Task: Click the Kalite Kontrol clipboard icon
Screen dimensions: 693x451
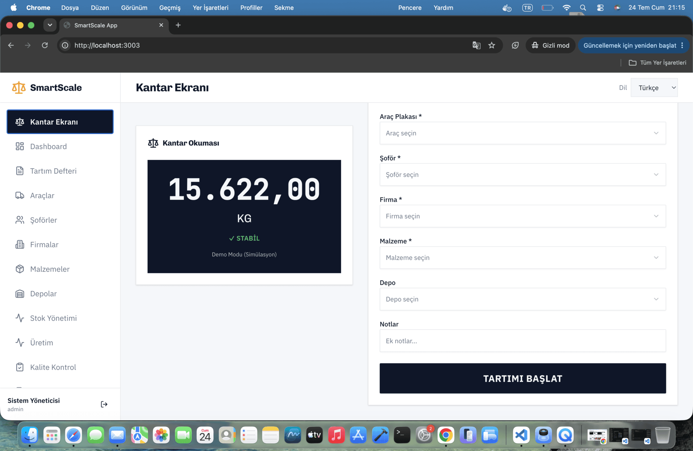Action: click(20, 367)
